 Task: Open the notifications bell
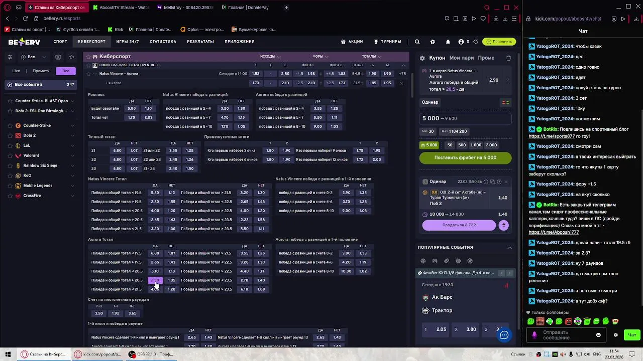pyautogui.click(x=448, y=42)
